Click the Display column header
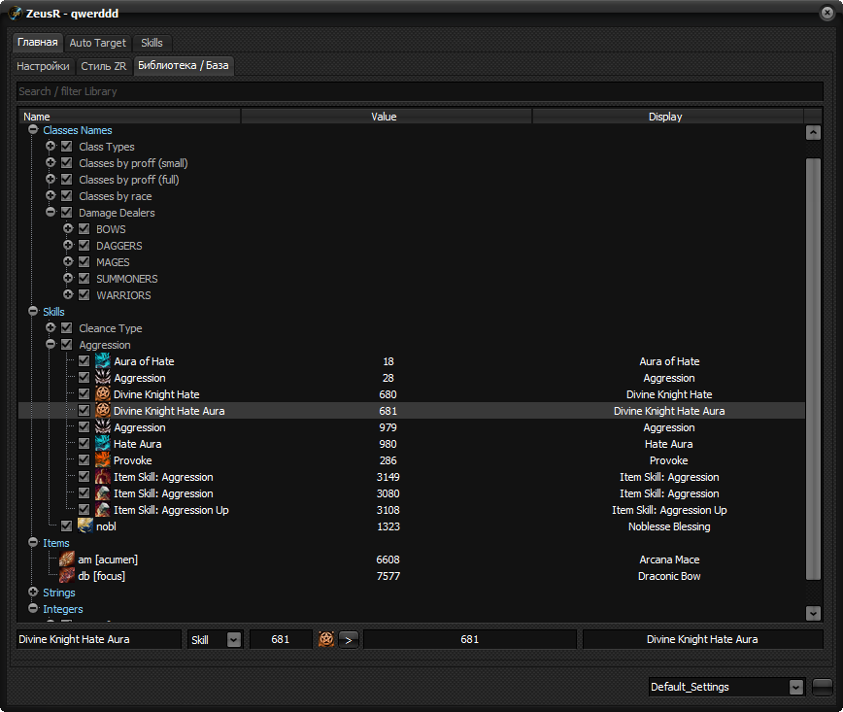 [x=668, y=117]
